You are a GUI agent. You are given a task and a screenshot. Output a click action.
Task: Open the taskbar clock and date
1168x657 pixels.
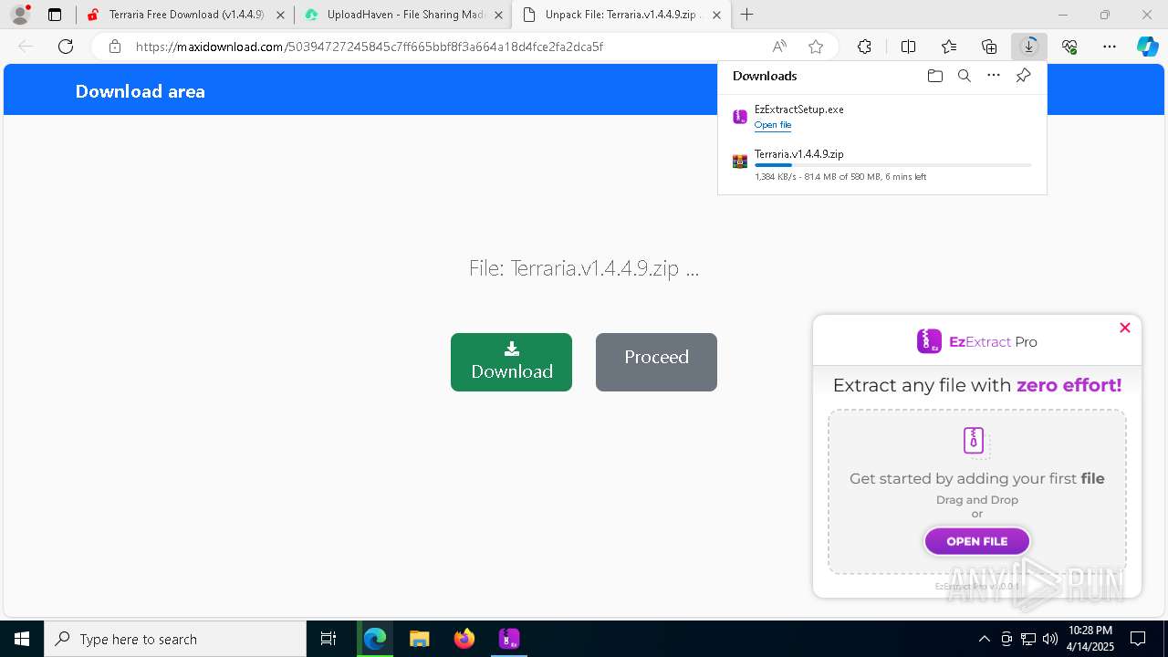pyautogui.click(x=1090, y=639)
